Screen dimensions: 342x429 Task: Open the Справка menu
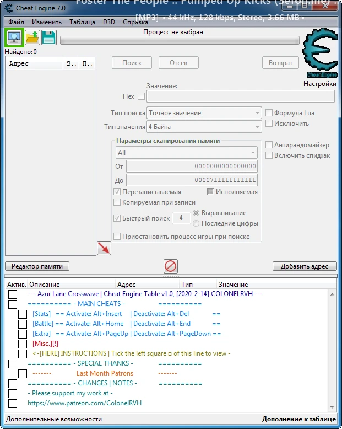tap(135, 22)
